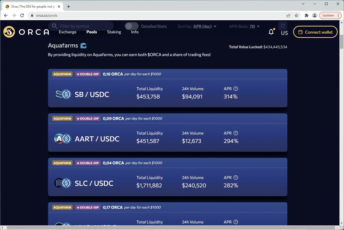
Task: Click the Filter by symbol field
Action: pyautogui.click(x=81, y=26)
